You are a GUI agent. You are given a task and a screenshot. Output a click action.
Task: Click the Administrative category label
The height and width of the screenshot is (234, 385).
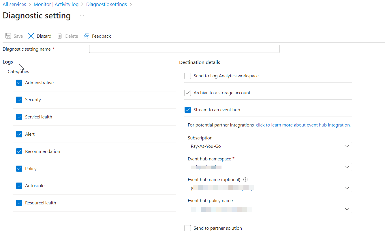[39, 83]
